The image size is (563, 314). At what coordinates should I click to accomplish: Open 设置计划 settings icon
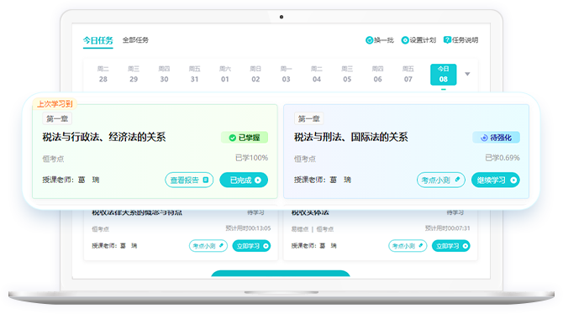(x=405, y=40)
